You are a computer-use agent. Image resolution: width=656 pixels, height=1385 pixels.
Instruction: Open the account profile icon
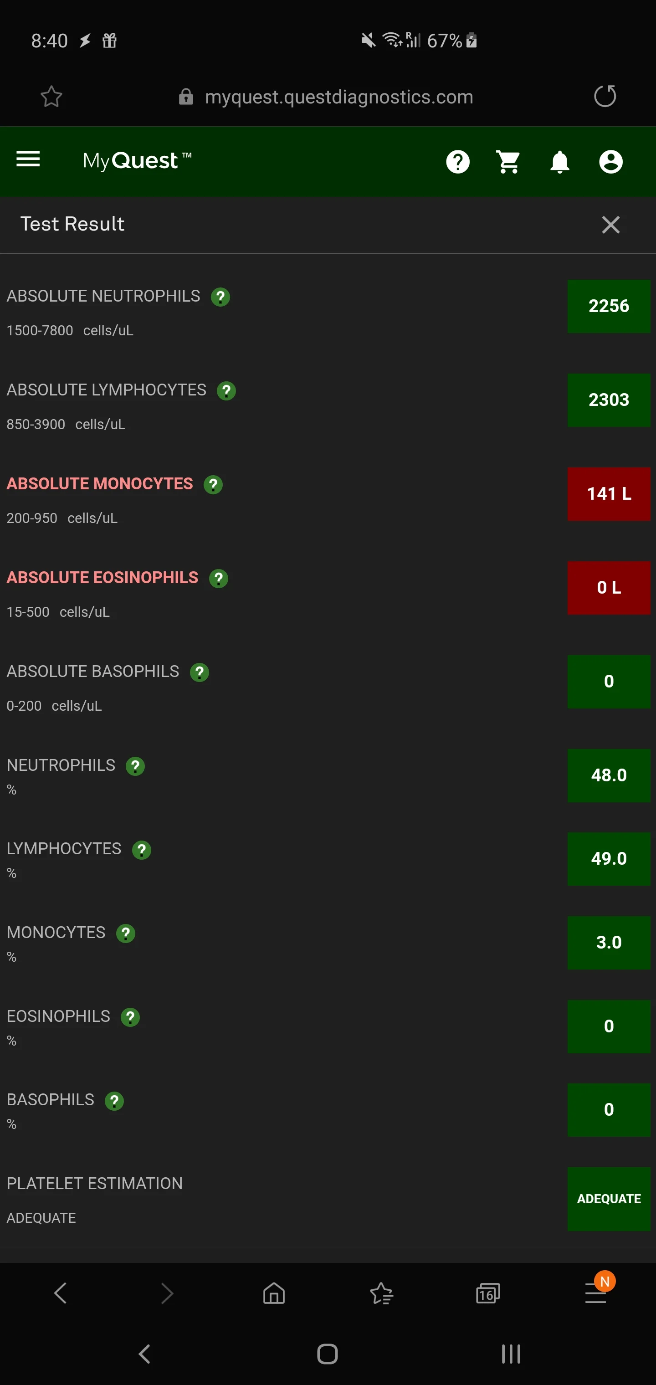coord(611,162)
